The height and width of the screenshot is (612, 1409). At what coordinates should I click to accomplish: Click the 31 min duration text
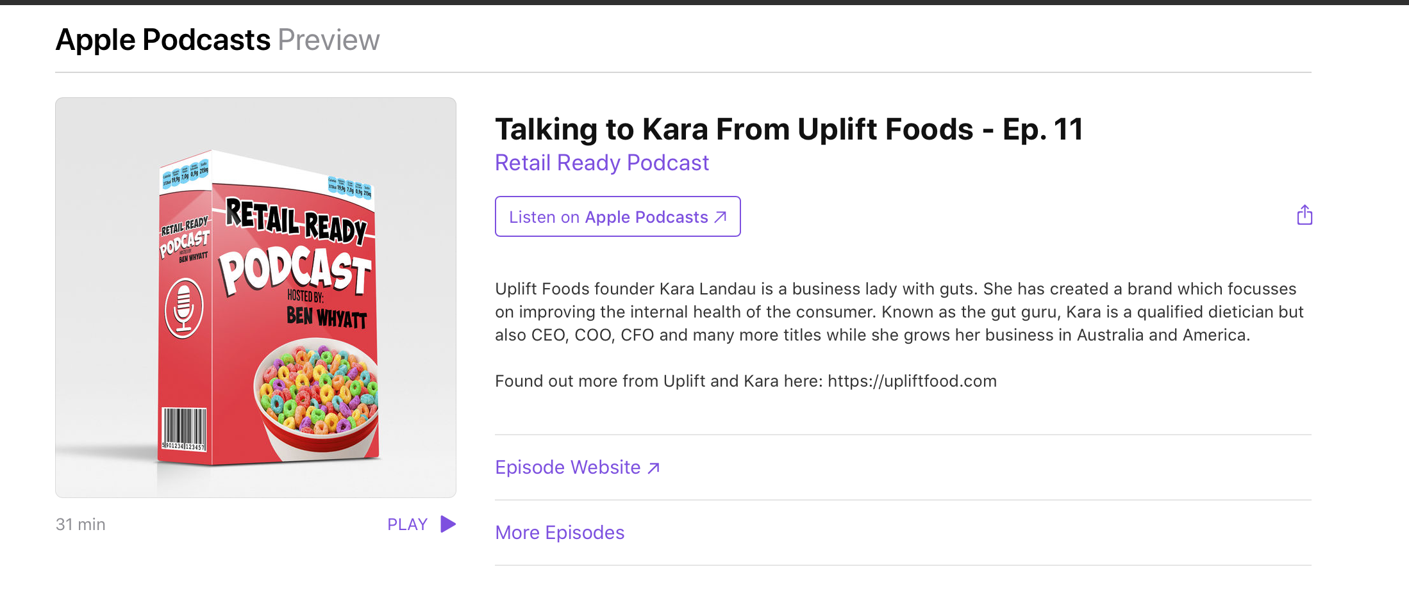click(x=81, y=524)
